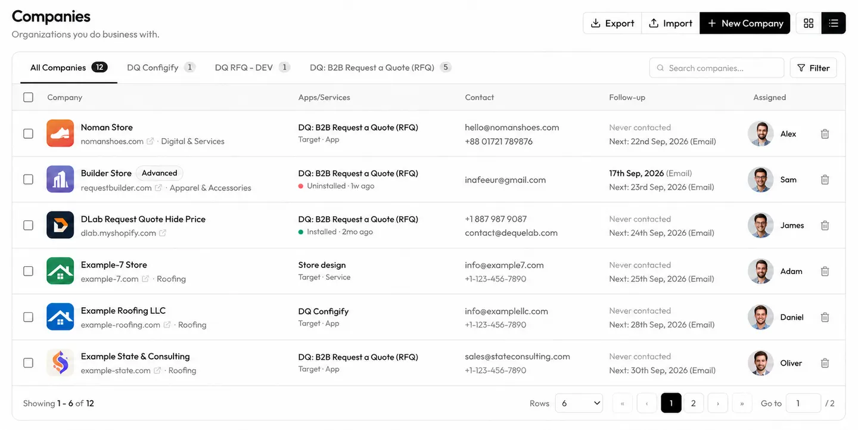Click the Go to page input
The width and height of the screenshot is (858, 430).
click(x=804, y=403)
